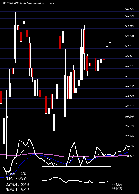This screenshot has width=139, height=194.
Task: Click the last candlestick near 92
Action: pyautogui.click(x=110, y=43)
